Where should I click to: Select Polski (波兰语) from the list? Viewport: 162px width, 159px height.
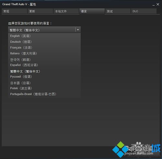click(44, 88)
